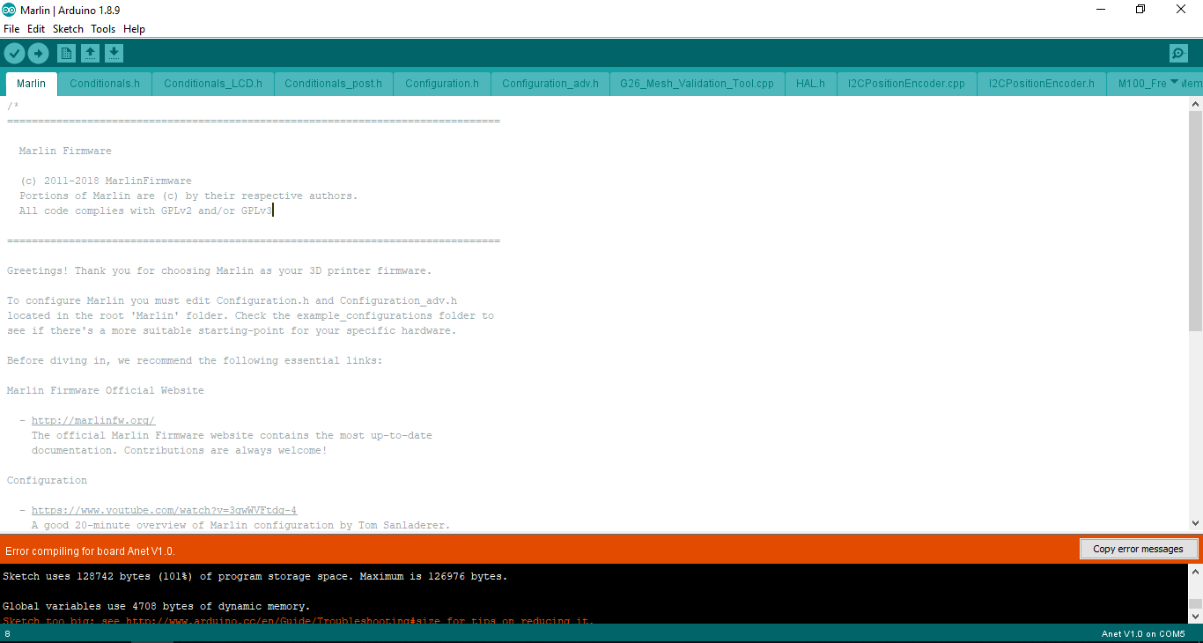Click the "To configure Marlin you must edit" line

[x=232, y=300]
